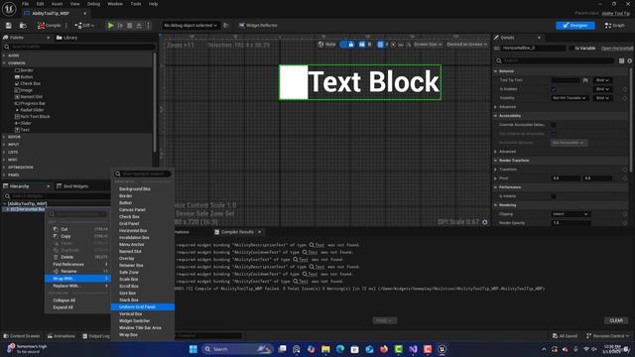This screenshot has height=357, width=635.
Task: Click the Render Opacity value field
Action: tap(571, 223)
